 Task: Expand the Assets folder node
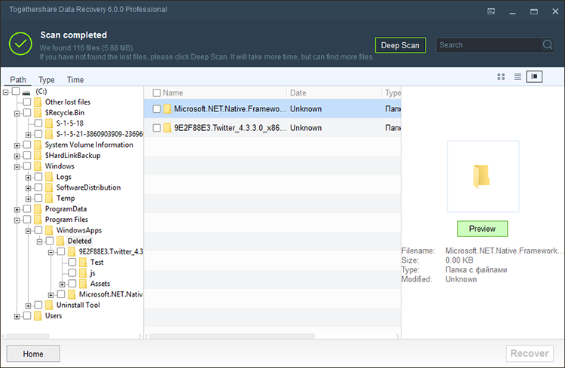click(62, 284)
